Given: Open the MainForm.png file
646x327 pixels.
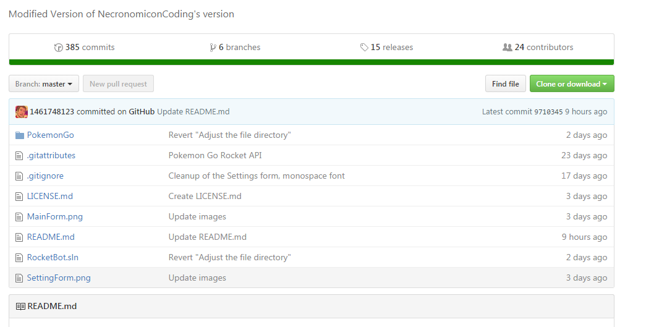Looking at the screenshot, I should (x=54, y=216).
